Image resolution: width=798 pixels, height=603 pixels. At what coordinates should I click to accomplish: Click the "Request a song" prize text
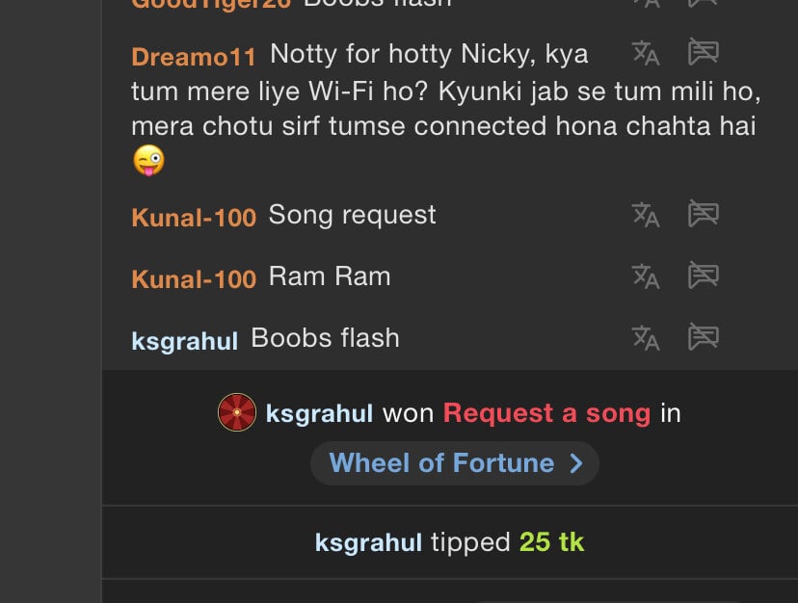point(546,414)
